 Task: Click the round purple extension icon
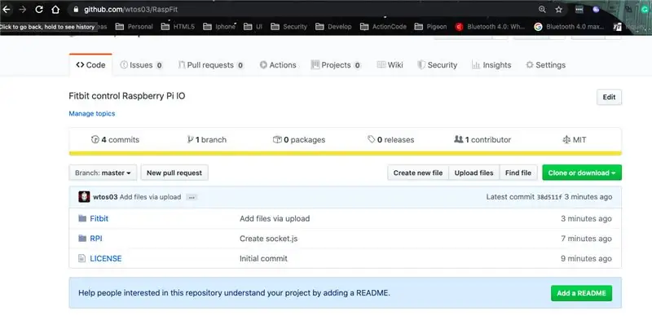point(596,9)
